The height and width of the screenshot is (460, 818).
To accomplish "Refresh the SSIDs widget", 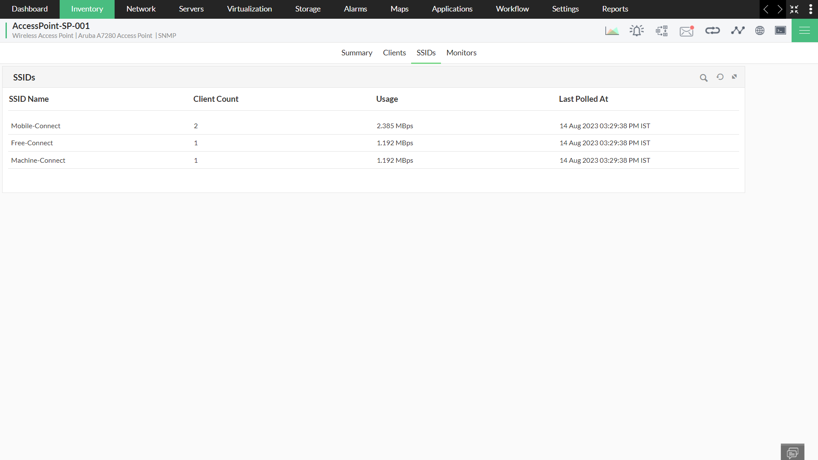I will click(720, 77).
